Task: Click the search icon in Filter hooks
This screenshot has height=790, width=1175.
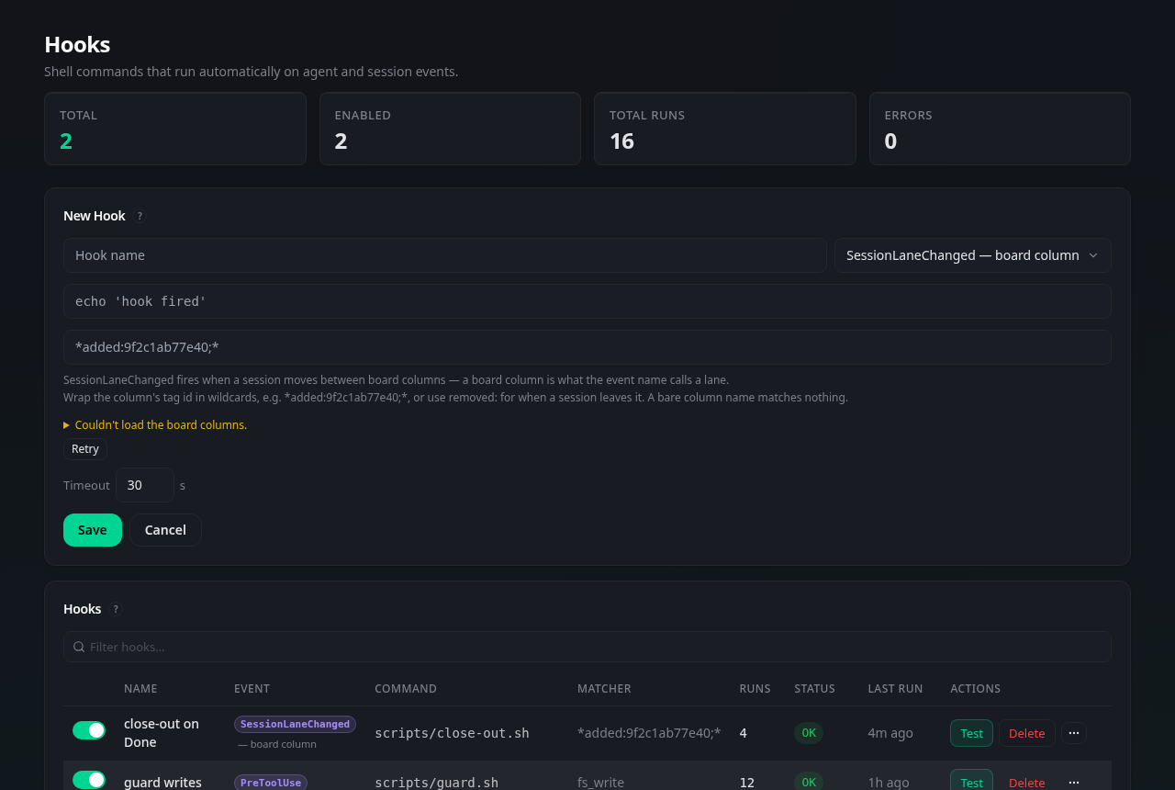Action: click(x=79, y=647)
